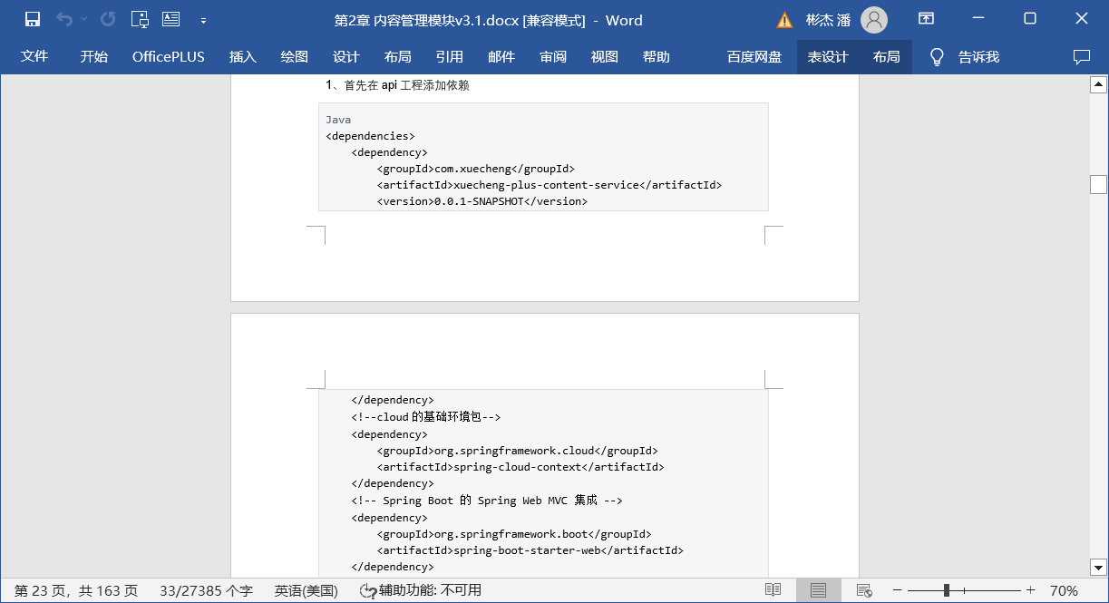Open the 布局 tab next to 表设计
The height and width of the screenshot is (603, 1109).
point(887,56)
